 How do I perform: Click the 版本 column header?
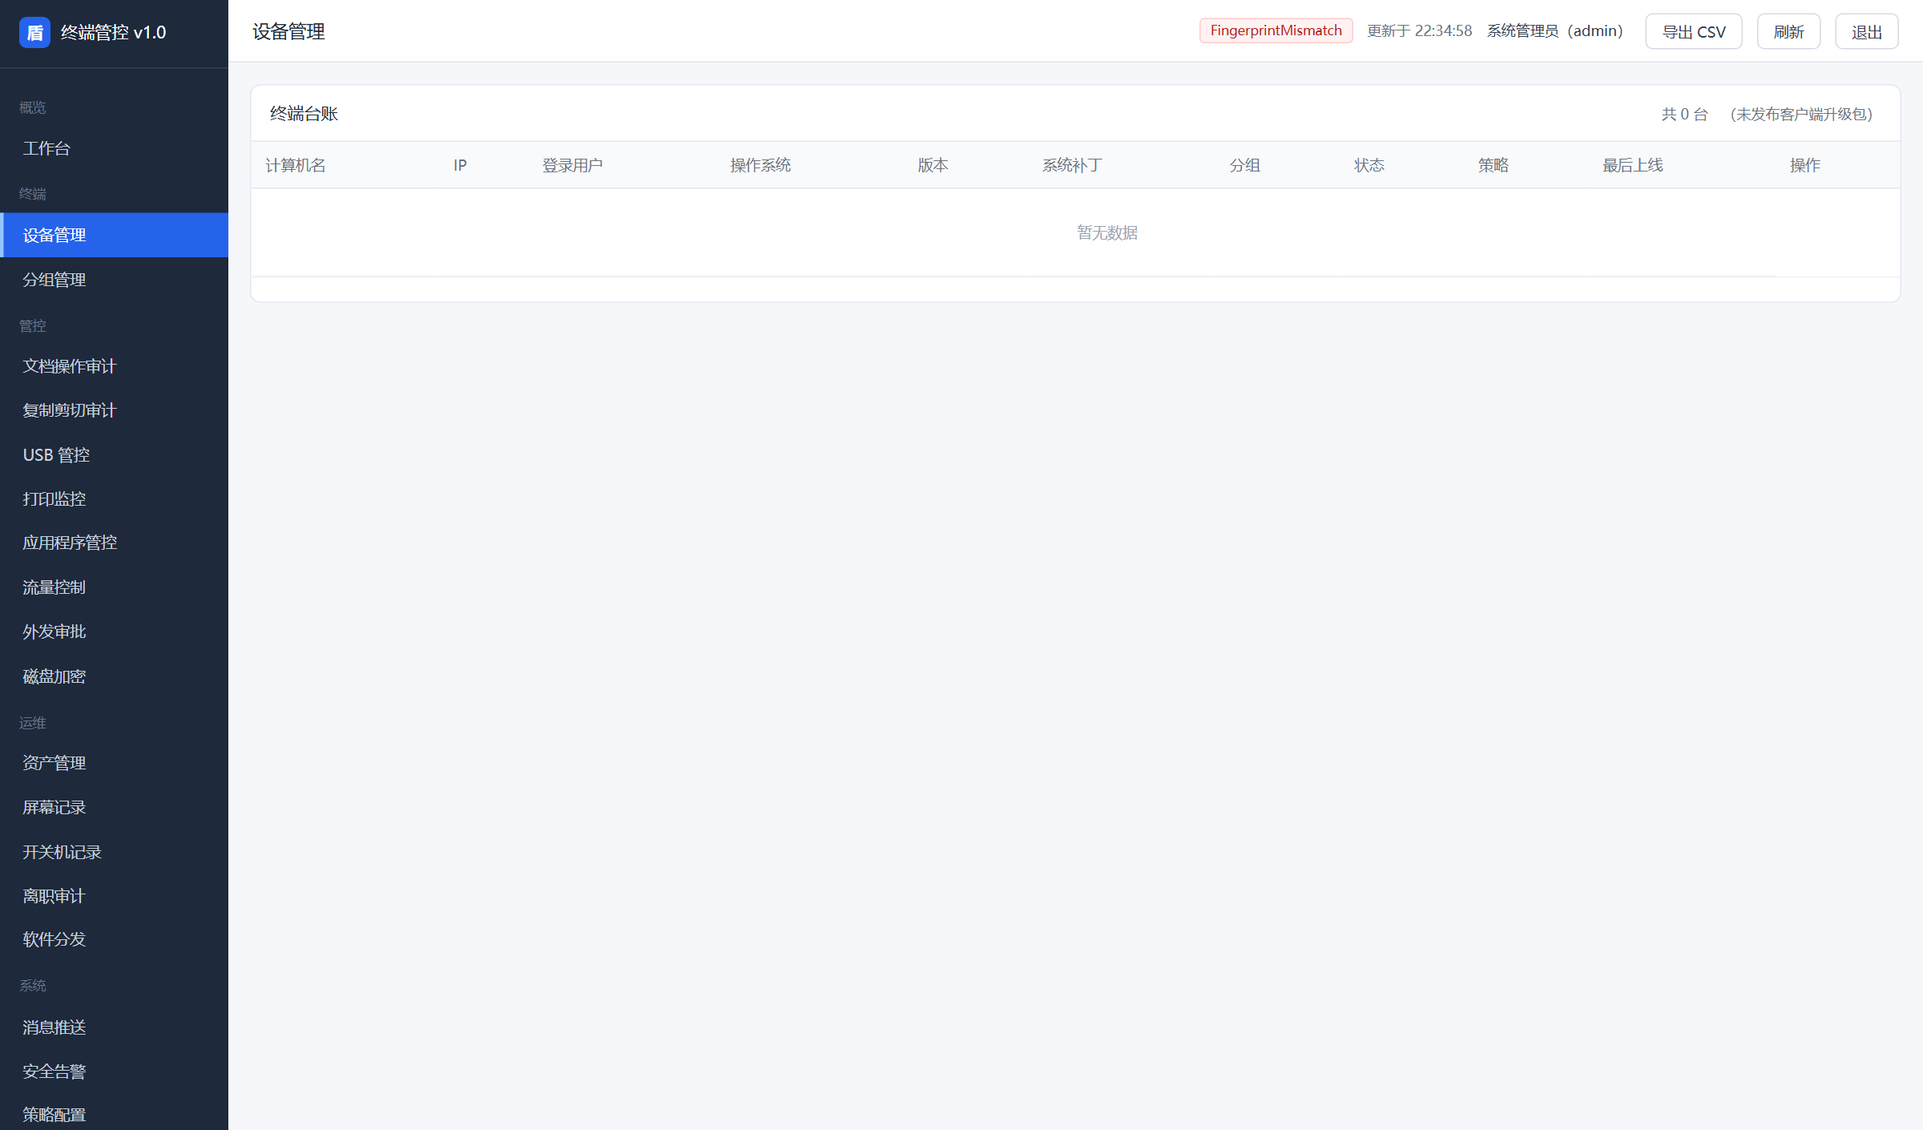933,165
